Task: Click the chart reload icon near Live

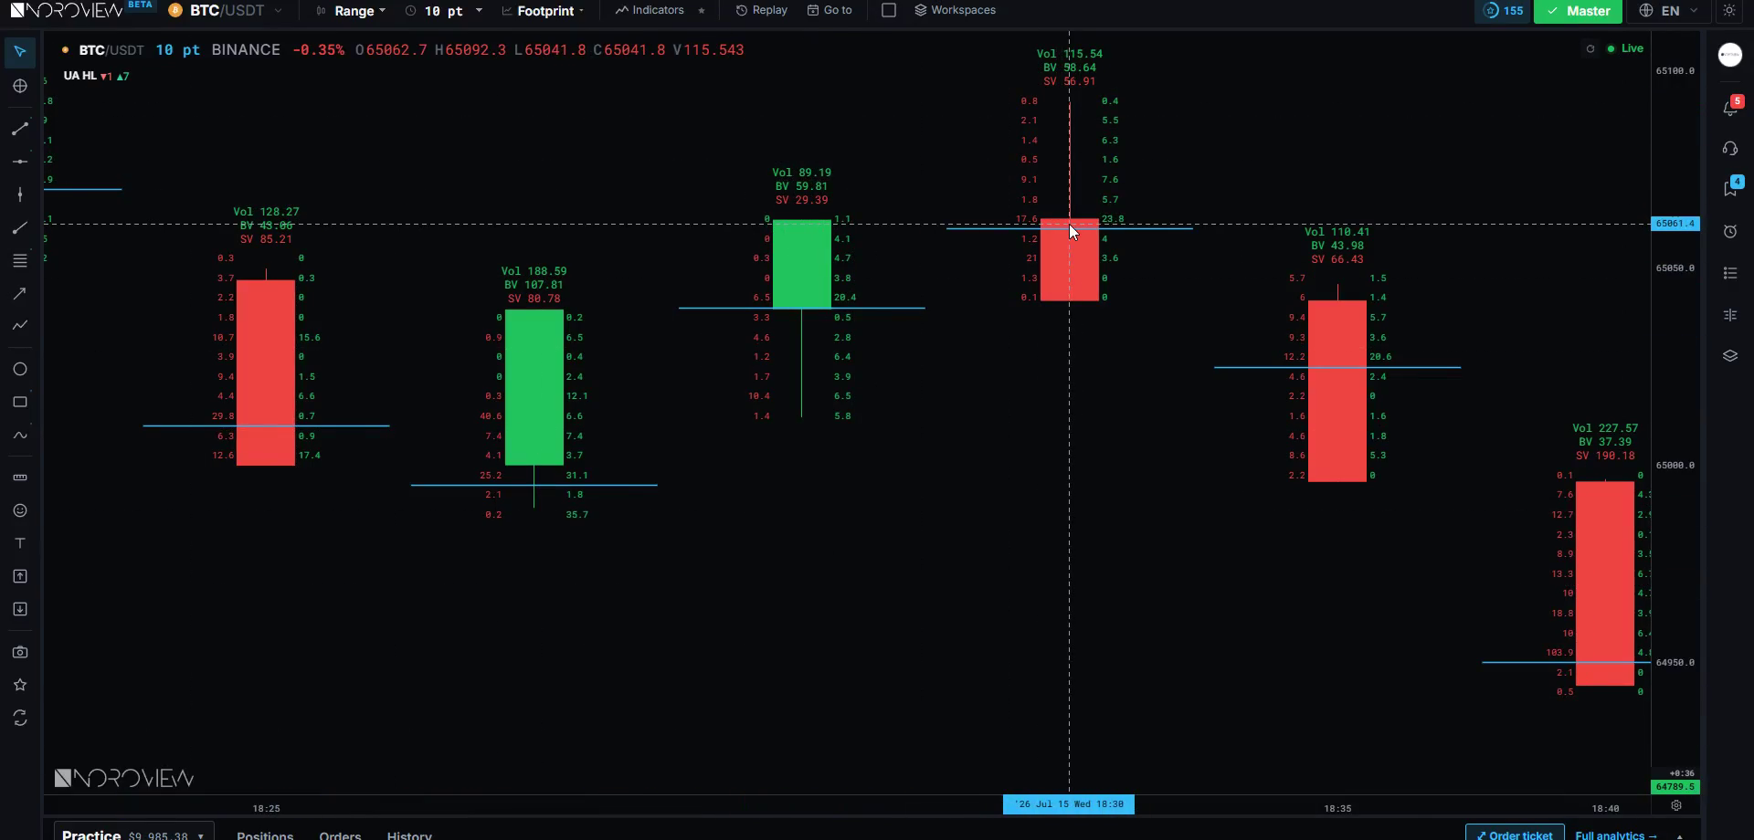Action: 1590,49
